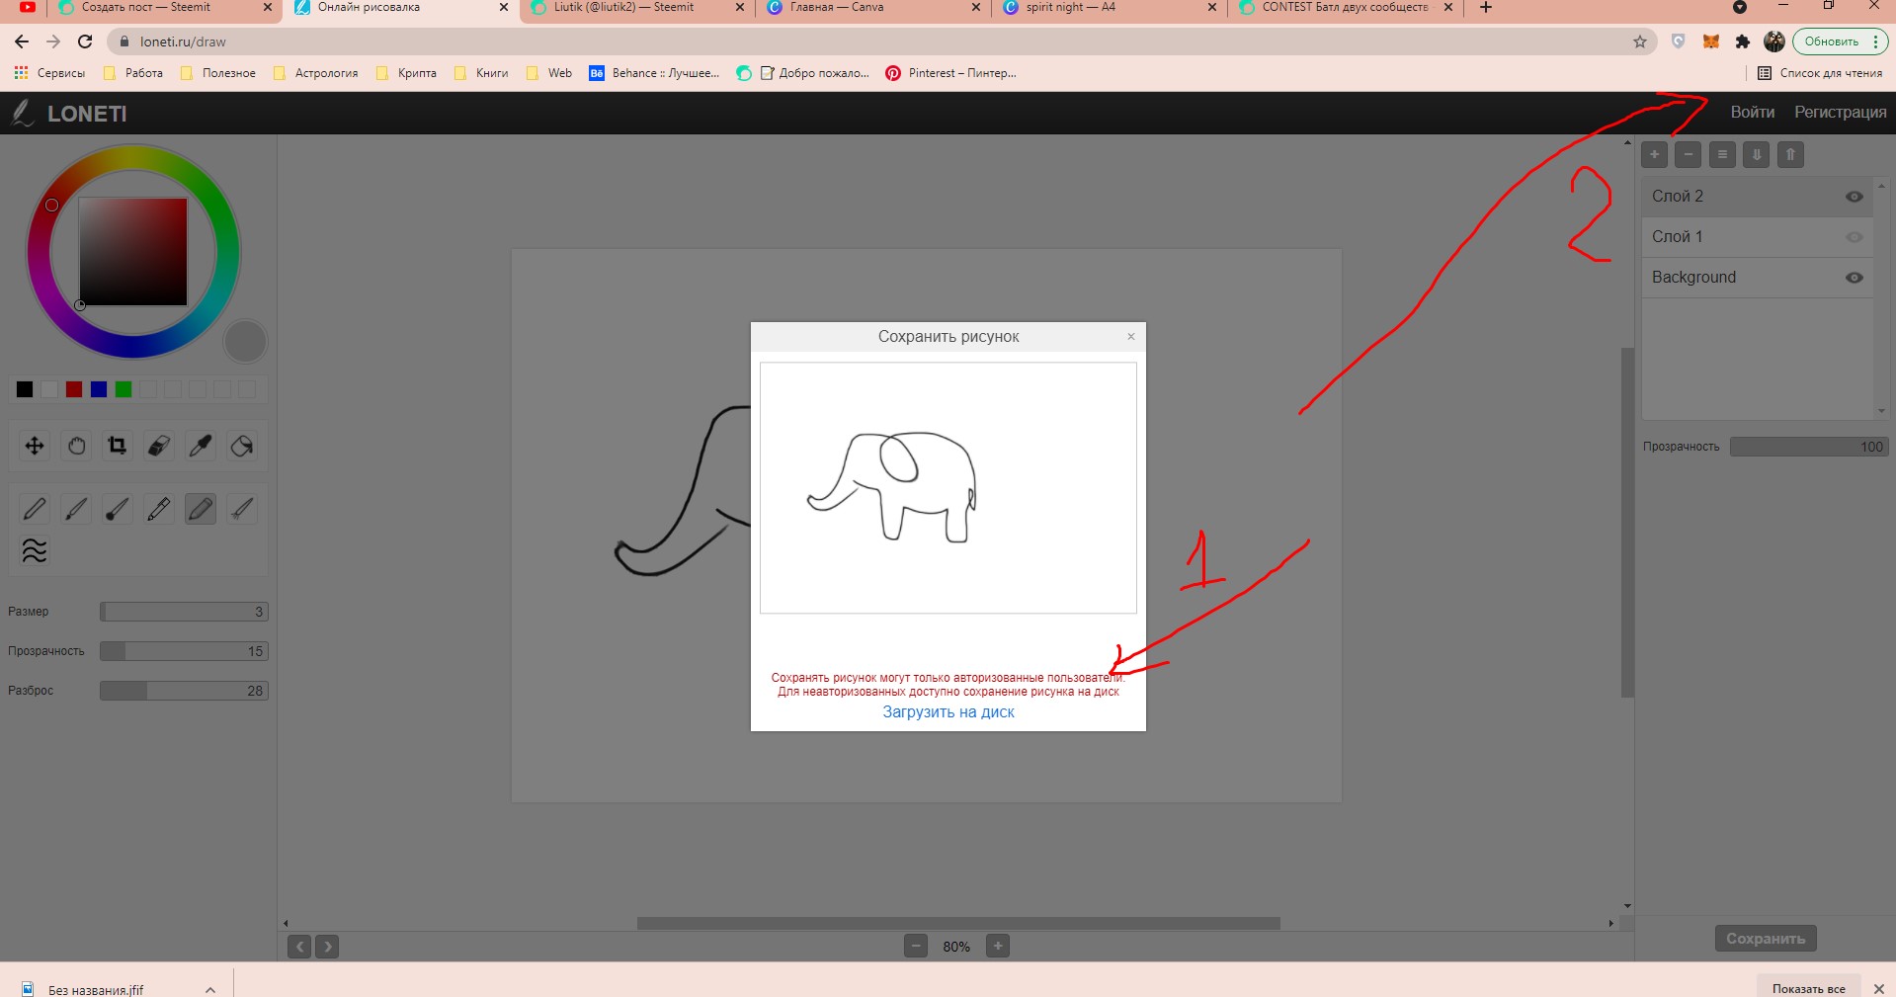Screen dimensions: 1896x997
Task: Open the Астрология bookmarks folder
Action: tap(315, 73)
